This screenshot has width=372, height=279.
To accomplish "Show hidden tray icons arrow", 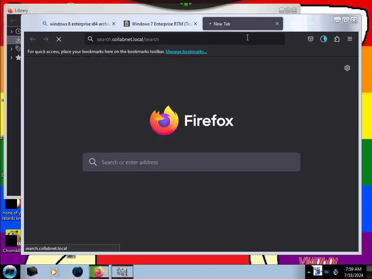I will tap(309, 272).
